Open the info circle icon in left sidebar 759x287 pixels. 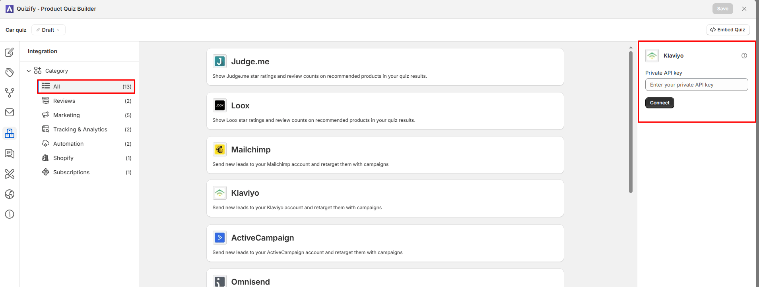pyautogui.click(x=10, y=214)
